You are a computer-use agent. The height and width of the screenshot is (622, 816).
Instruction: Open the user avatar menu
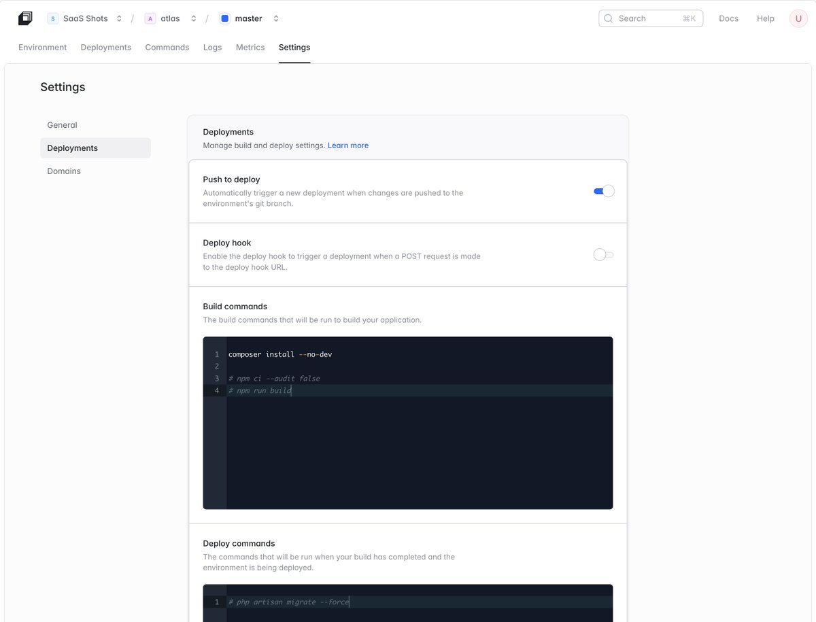[x=798, y=18]
